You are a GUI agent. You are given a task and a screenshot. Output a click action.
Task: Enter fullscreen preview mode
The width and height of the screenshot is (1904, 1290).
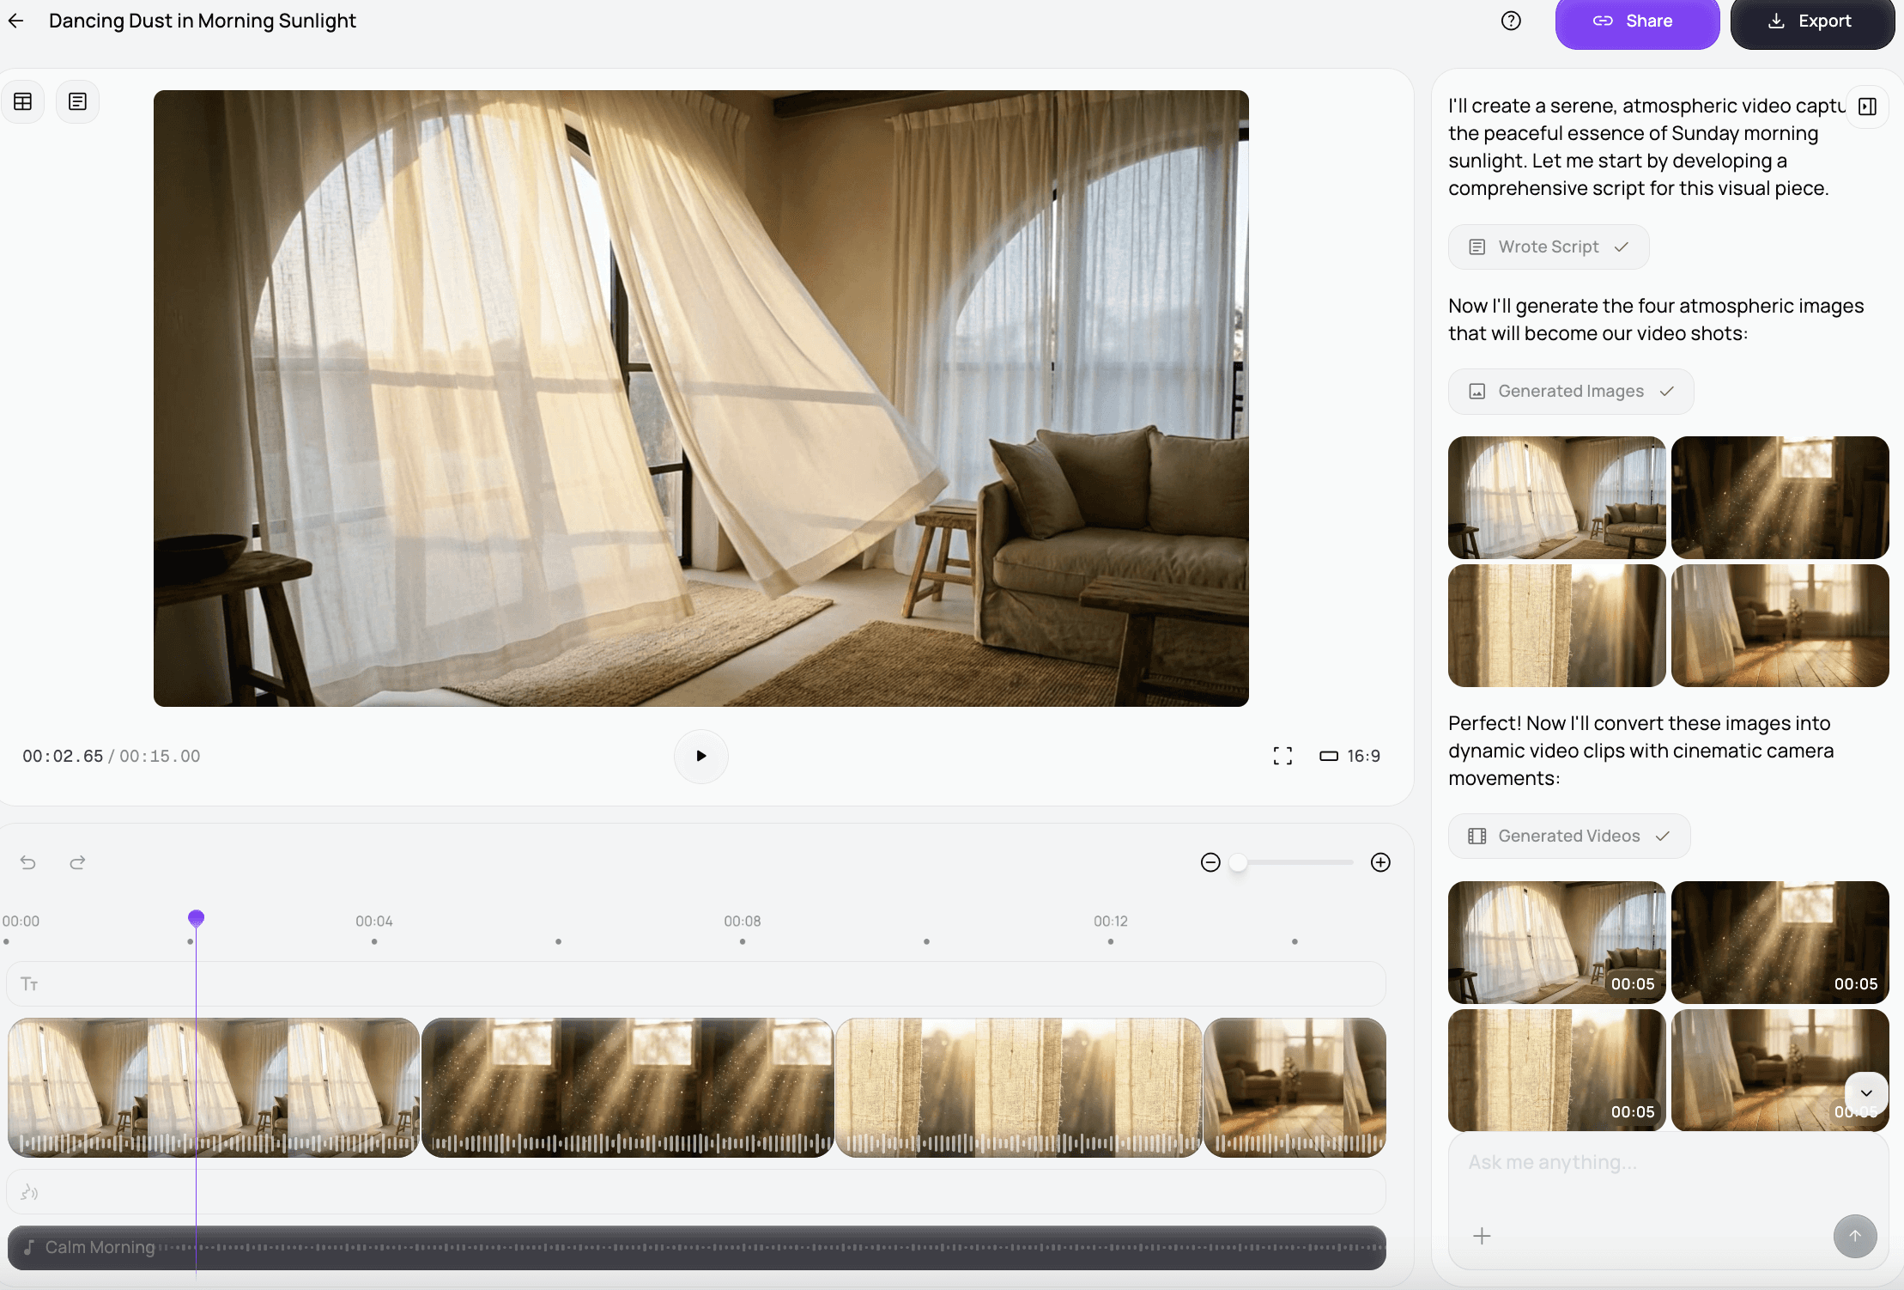point(1282,756)
